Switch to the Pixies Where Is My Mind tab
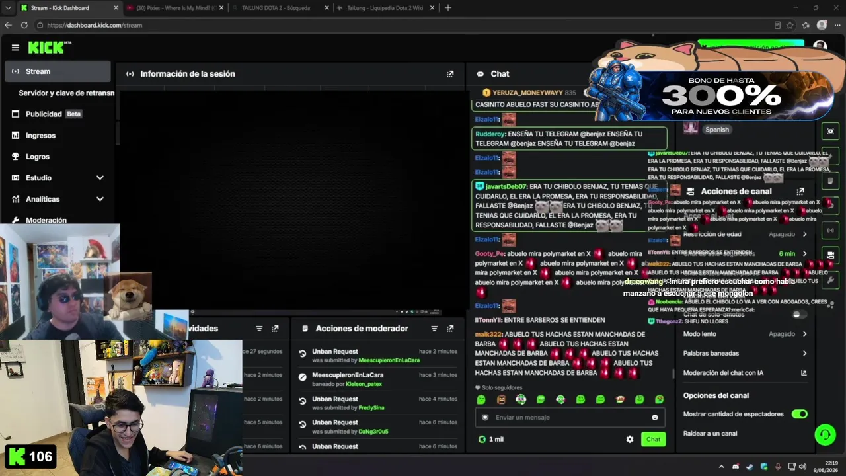This screenshot has width=846, height=476. 176,8
